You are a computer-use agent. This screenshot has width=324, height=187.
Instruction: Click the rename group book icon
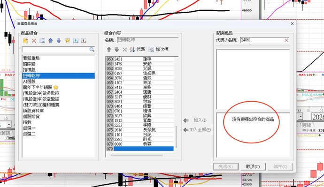pos(42,41)
